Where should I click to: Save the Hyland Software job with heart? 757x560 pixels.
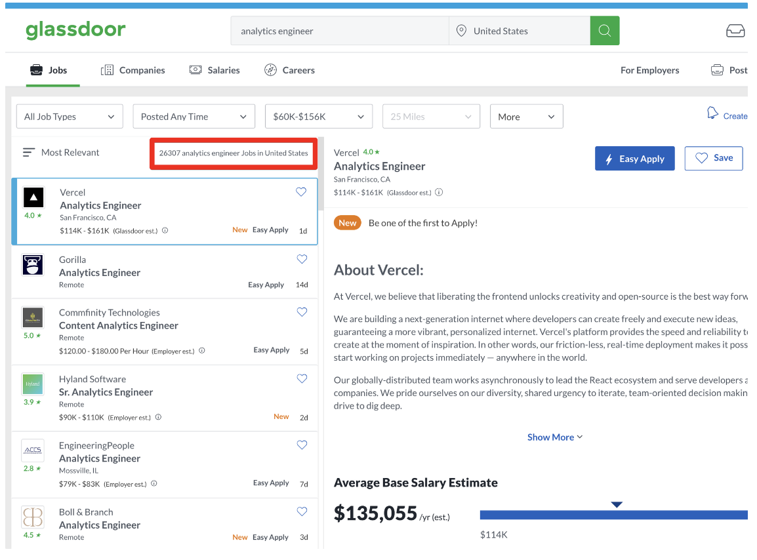click(x=302, y=379)
